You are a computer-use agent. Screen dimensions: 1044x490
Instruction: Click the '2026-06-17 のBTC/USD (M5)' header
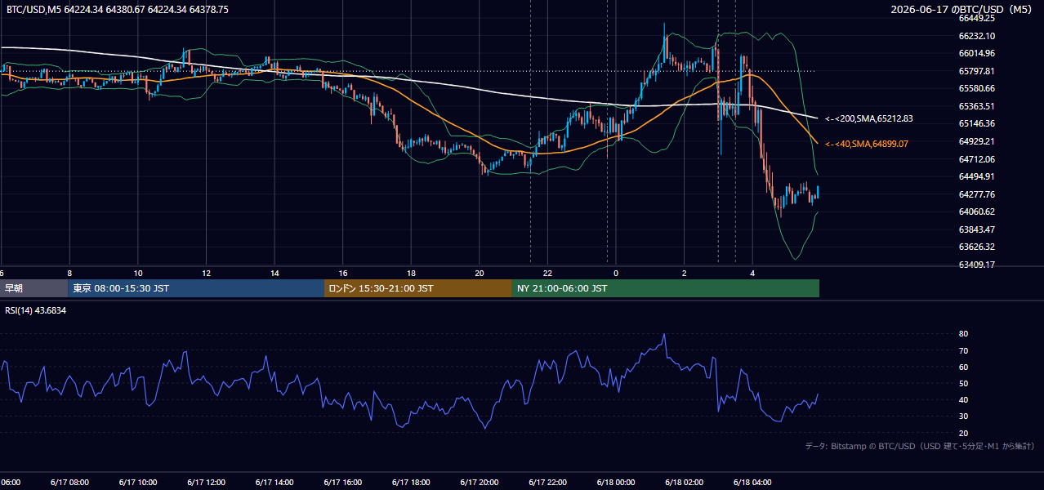962,10
